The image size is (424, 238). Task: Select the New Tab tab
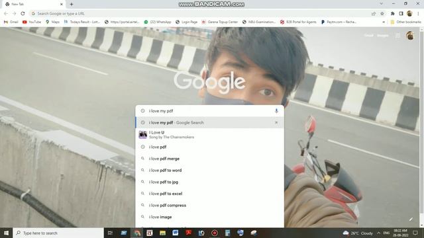(x=34, y=5)
